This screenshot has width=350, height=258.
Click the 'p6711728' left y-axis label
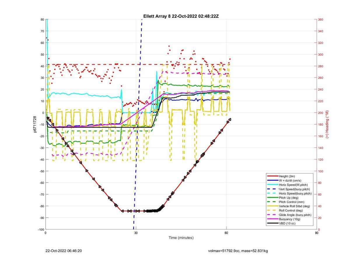[x=35, y=124]
